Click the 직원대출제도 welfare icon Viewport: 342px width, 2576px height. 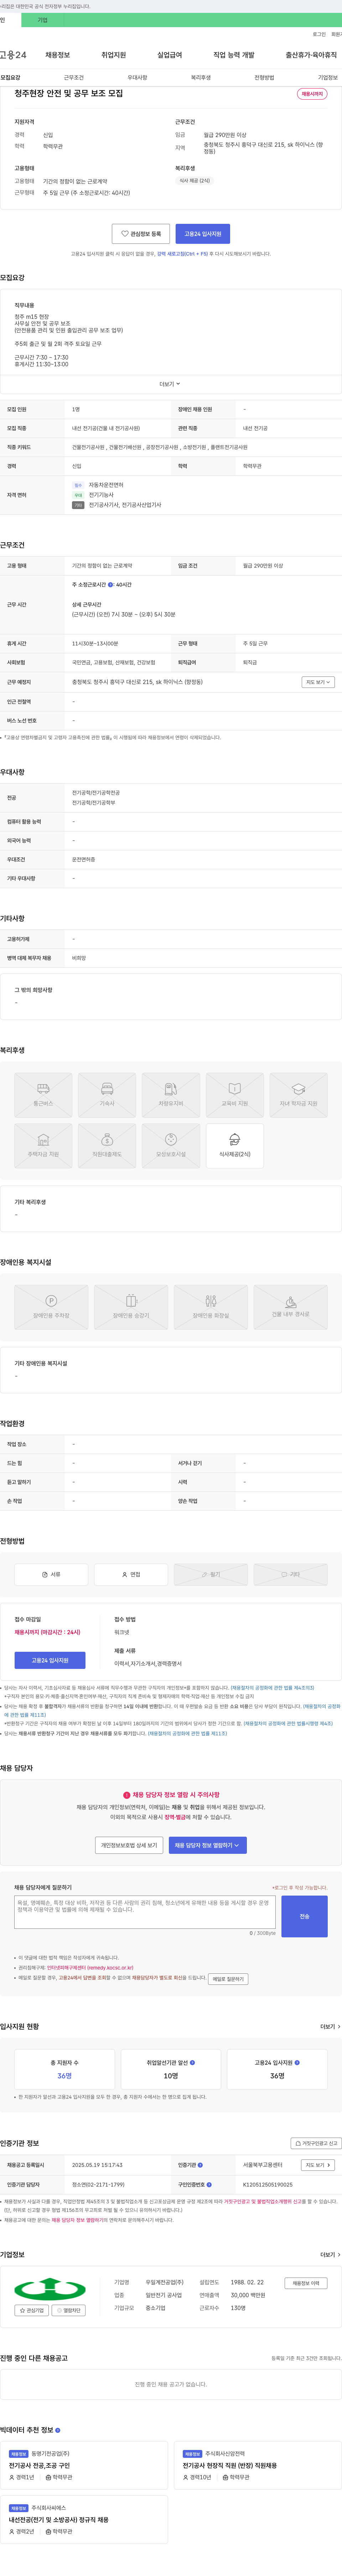pos(107,1146)
